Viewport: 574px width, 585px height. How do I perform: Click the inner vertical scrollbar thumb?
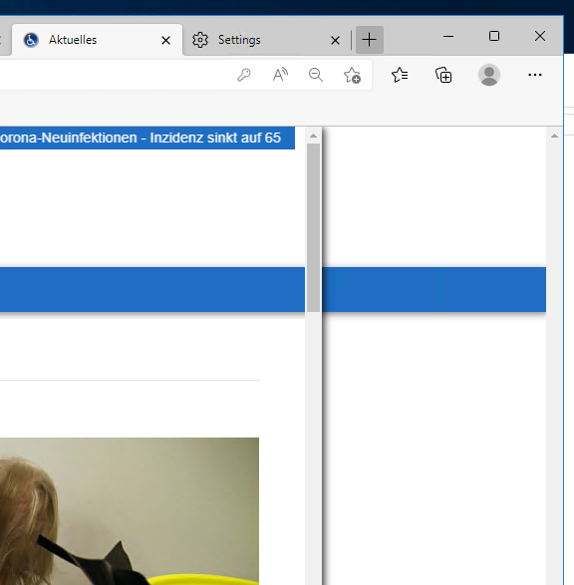[313, 227]
